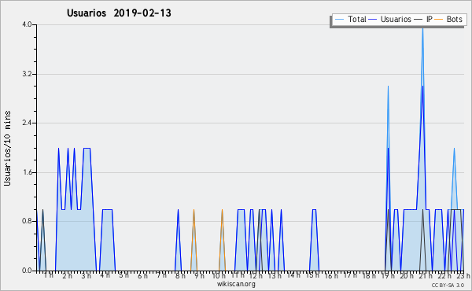Click the orange Bots legend line

click(x=439, y=19)
